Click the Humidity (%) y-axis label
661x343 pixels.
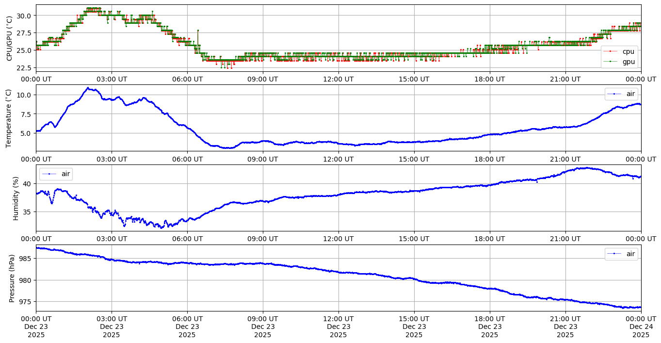coord(16,198)
